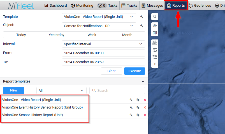This screenshot has width=225, height=134.
Task: Toggle map visibility eye icon
Action: [x=155, y=26]
